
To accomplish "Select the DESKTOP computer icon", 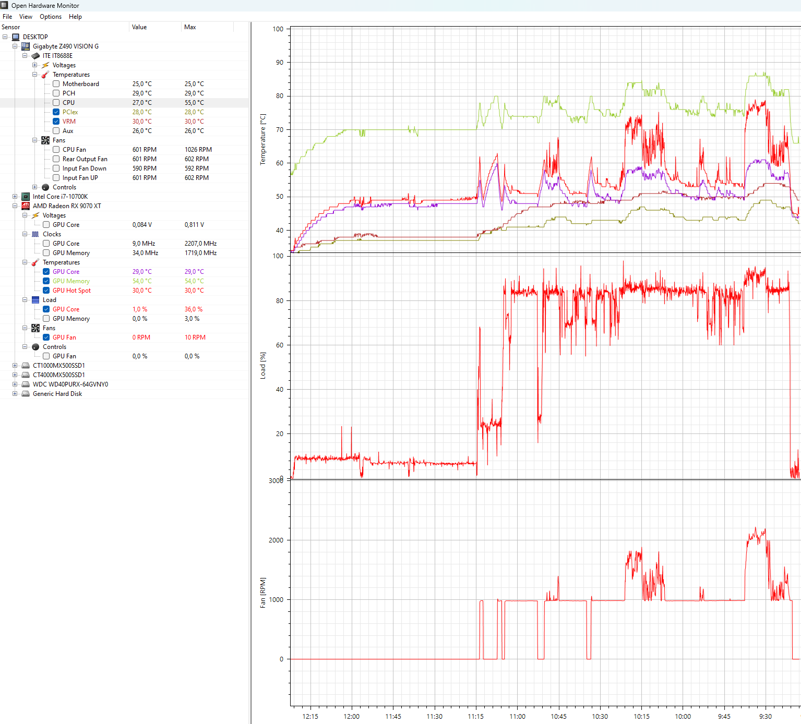I will (x=16, y=37).
